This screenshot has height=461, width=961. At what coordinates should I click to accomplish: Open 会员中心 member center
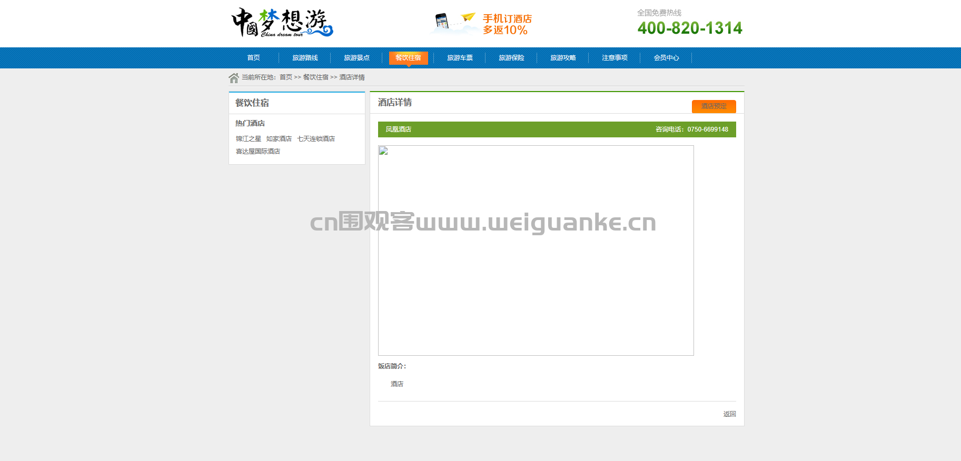pyautogui.click(x=666, y=58)
